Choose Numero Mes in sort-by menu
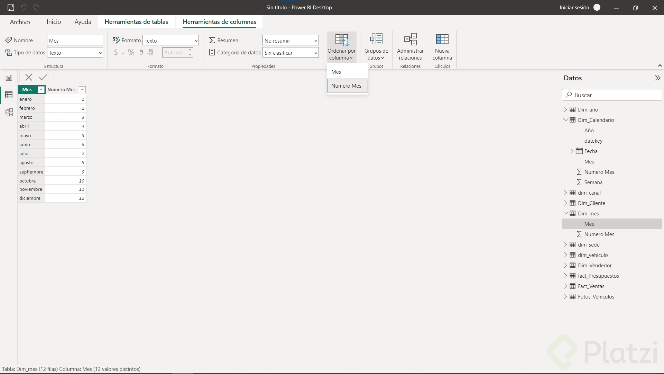 tap(347, 86)
